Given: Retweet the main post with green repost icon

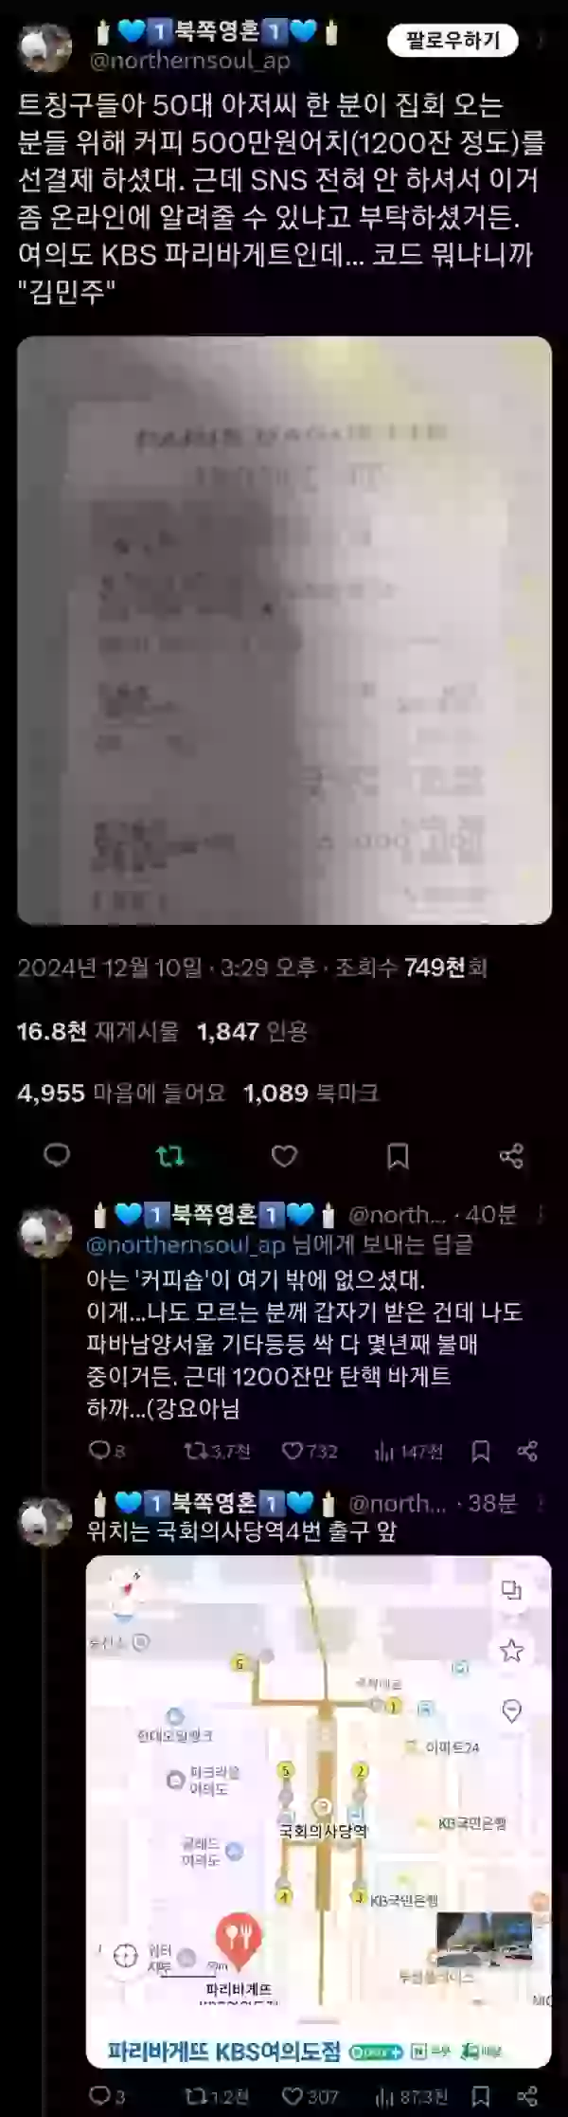Looking at the screenshot, I should point(170,1155).
